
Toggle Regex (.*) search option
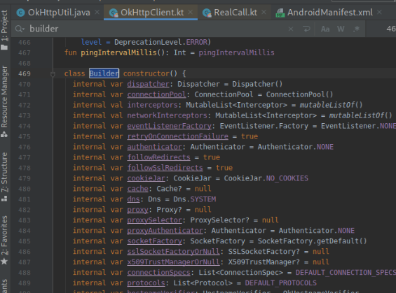[356, 29]
